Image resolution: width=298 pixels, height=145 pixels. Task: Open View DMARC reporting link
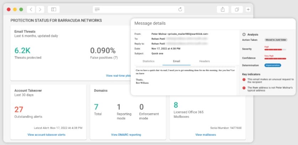click(126, 135)
